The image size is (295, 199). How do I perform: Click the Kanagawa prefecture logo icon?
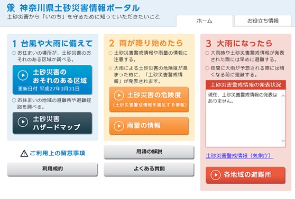click(x=11, y=8)
